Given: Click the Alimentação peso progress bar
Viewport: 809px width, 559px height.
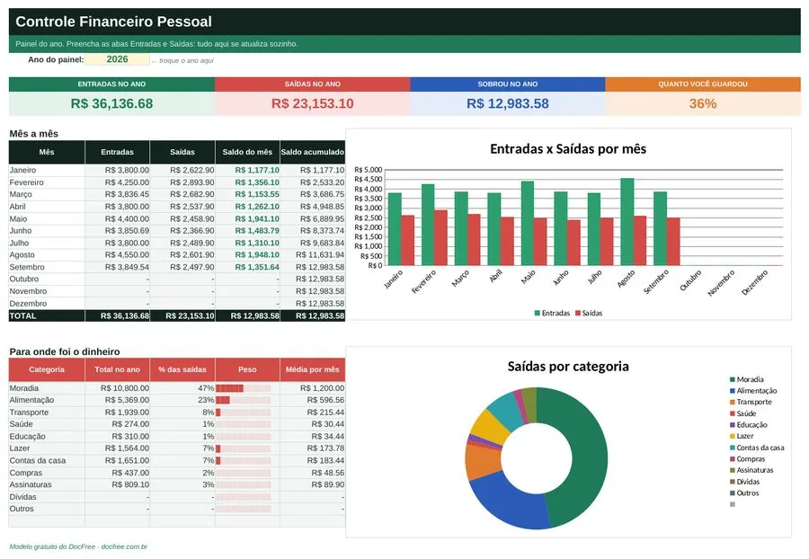Looking at the screenshot, I should coord(243,400).
